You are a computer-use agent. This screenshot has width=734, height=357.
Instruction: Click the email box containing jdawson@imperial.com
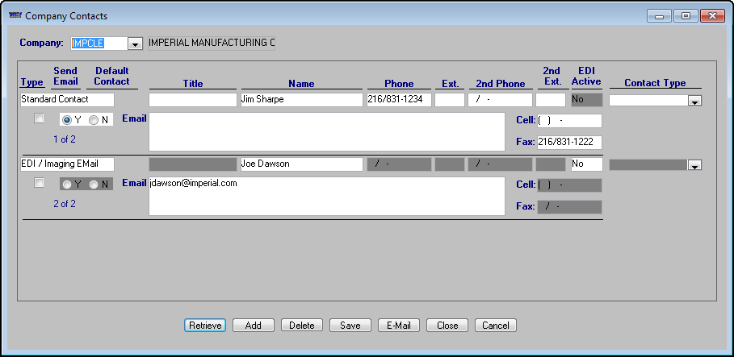point(326,196)
